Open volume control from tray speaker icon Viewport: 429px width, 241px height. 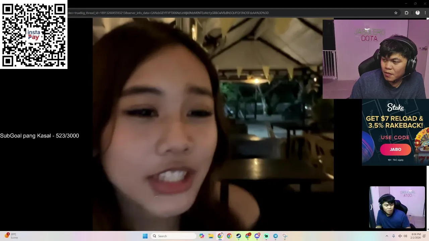(405, 236)
